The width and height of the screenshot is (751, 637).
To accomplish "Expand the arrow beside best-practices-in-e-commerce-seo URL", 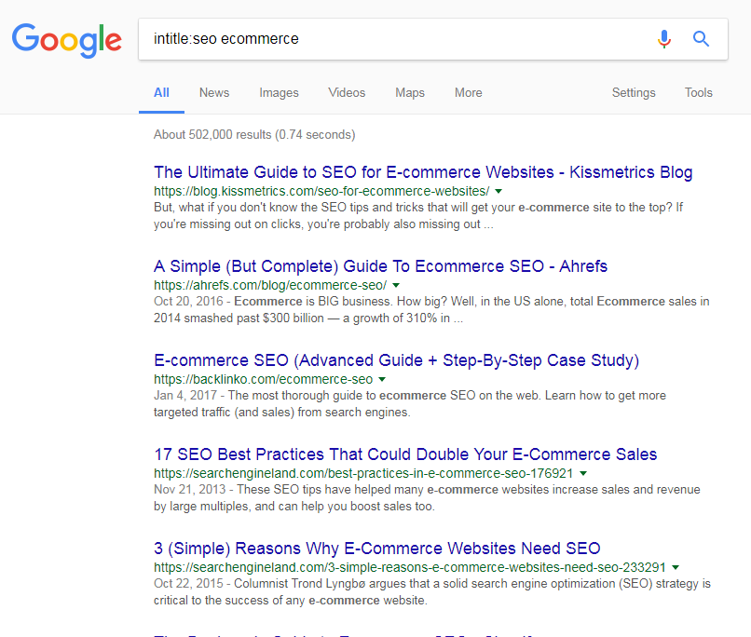I will 583,474.
